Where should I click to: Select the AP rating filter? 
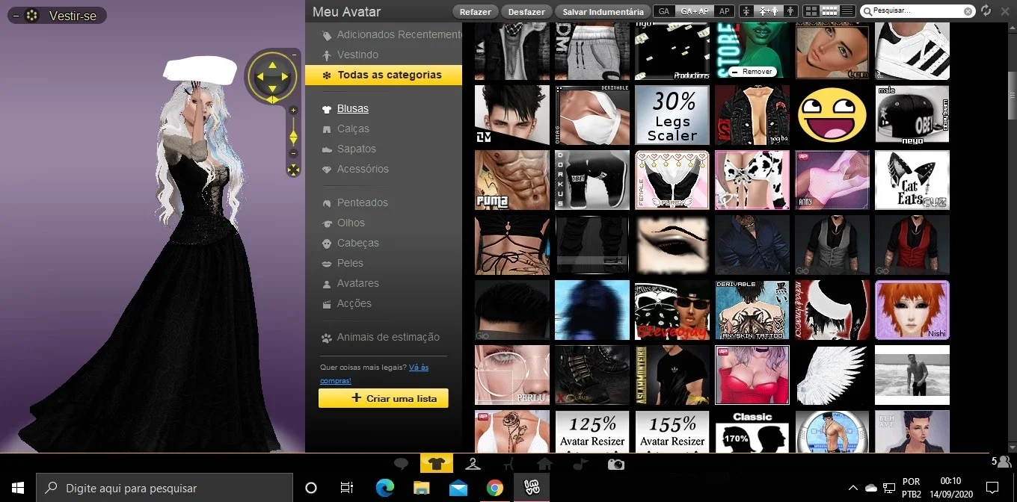pos(724,11)
